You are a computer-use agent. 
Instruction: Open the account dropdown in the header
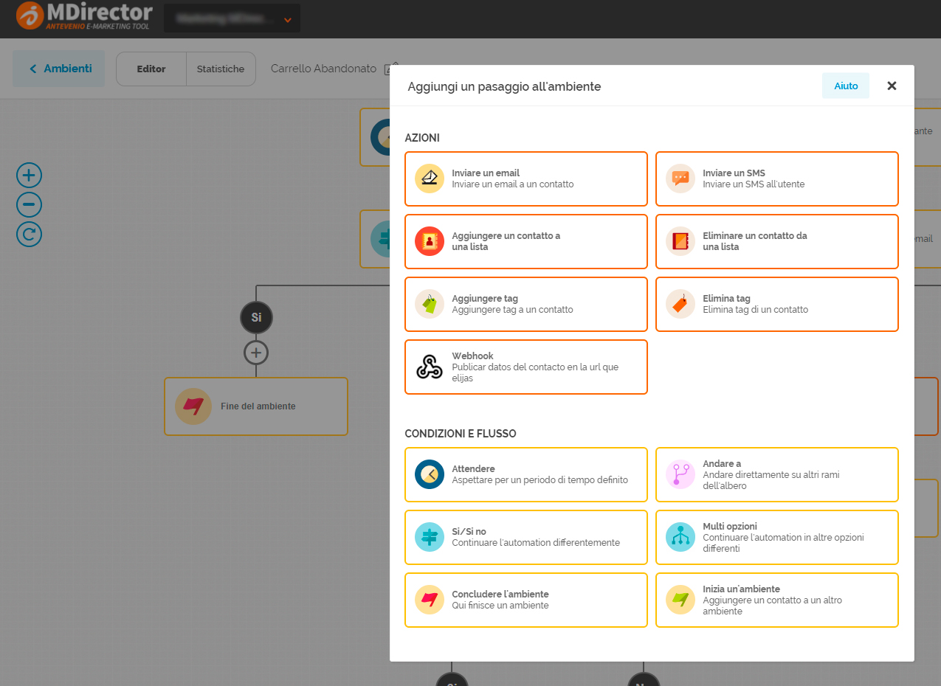point(232,19)
